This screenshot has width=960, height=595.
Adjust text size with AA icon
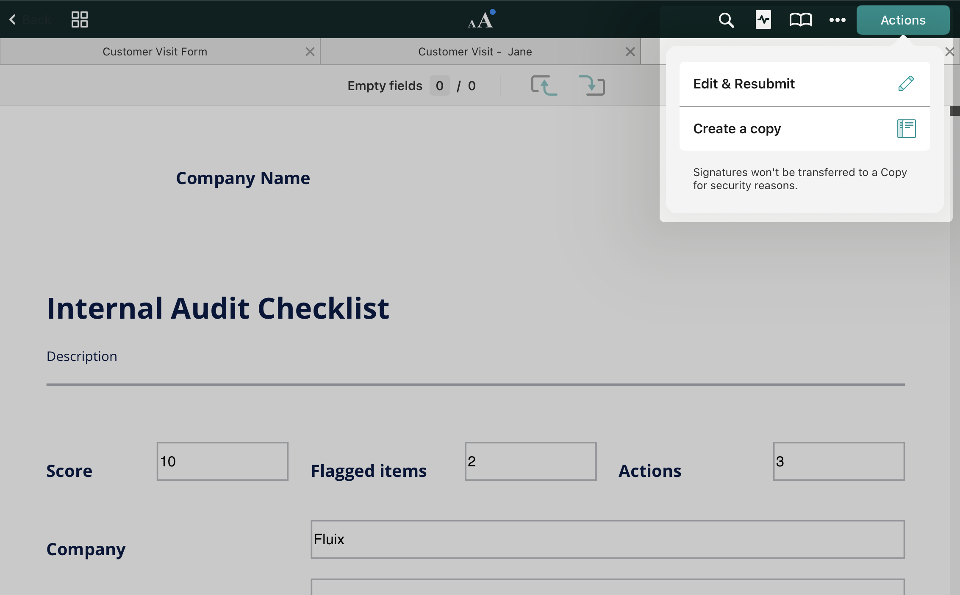481,20
